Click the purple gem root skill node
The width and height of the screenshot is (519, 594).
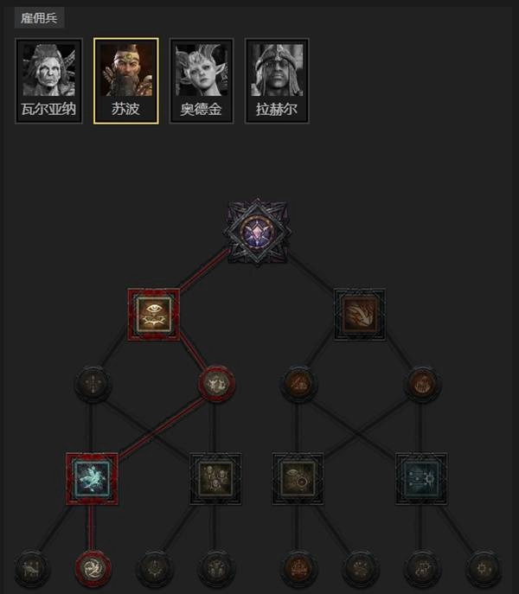258,232
